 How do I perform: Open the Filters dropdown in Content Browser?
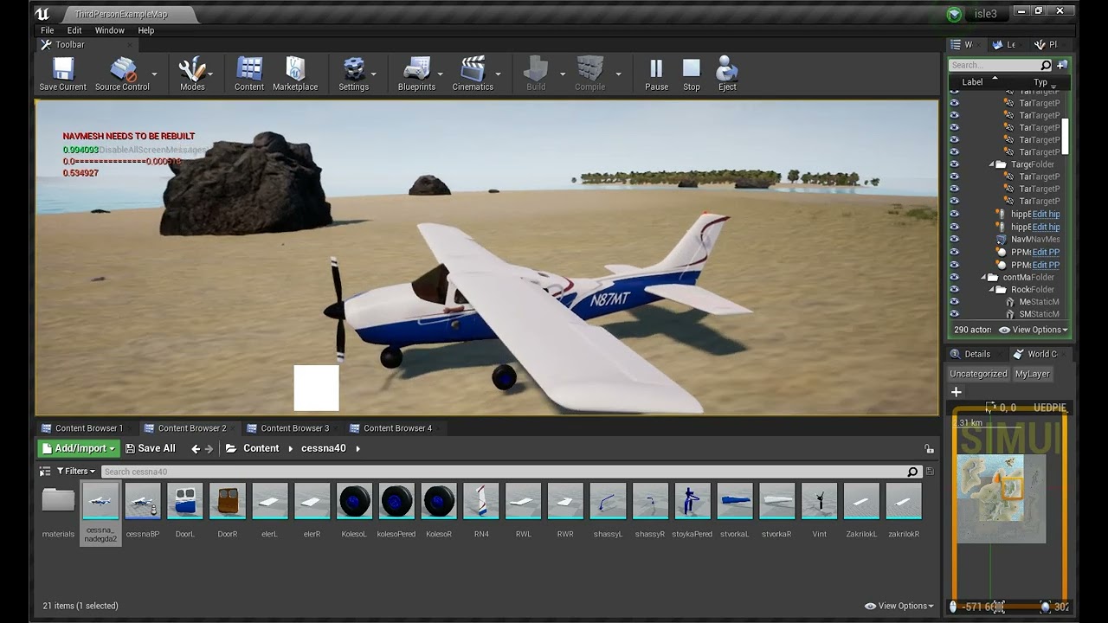(x=75, y=472)
